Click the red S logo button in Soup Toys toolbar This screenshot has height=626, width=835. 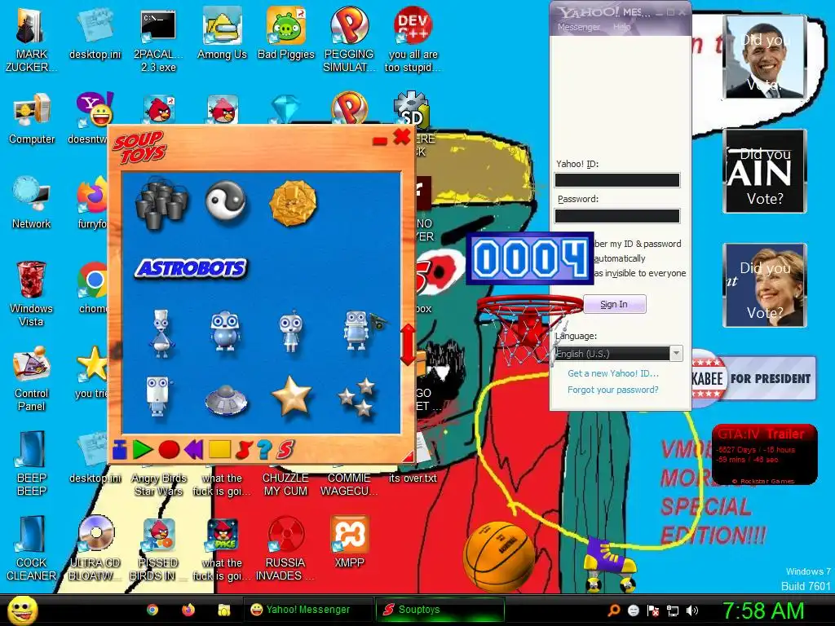(285, 450)
